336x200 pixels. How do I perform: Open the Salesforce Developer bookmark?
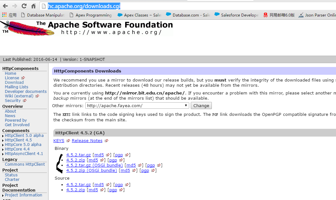tap(237, 15)
